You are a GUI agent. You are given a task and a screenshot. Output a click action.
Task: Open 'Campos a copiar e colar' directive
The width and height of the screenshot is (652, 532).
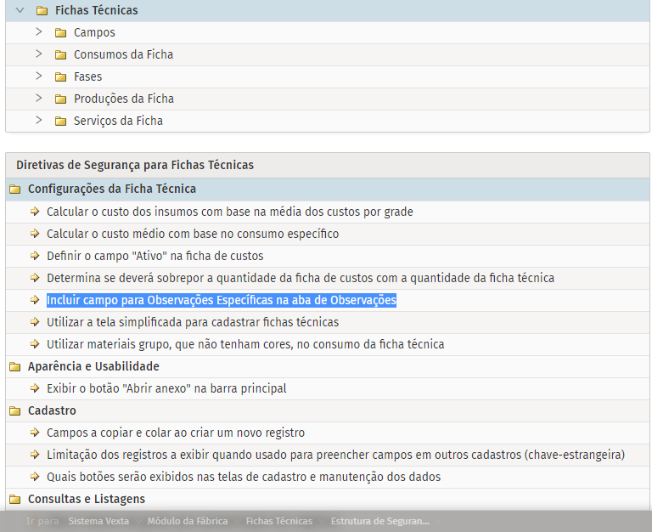175,433
